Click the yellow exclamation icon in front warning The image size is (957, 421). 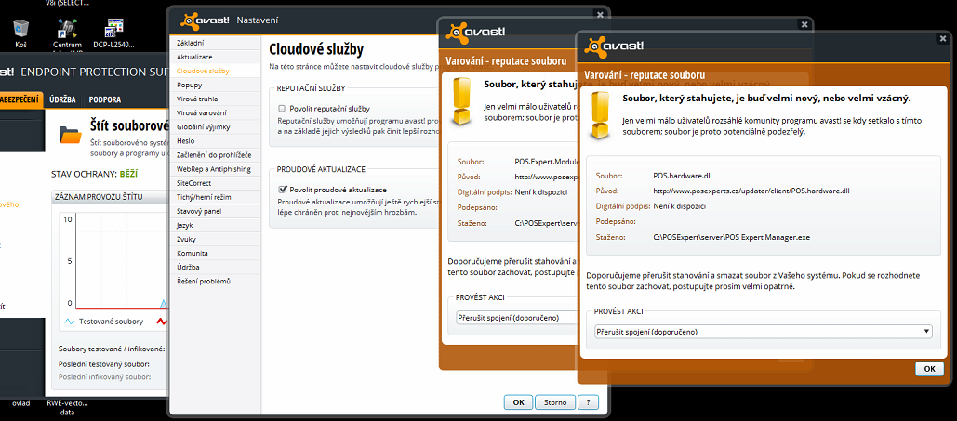coord(602,112)
